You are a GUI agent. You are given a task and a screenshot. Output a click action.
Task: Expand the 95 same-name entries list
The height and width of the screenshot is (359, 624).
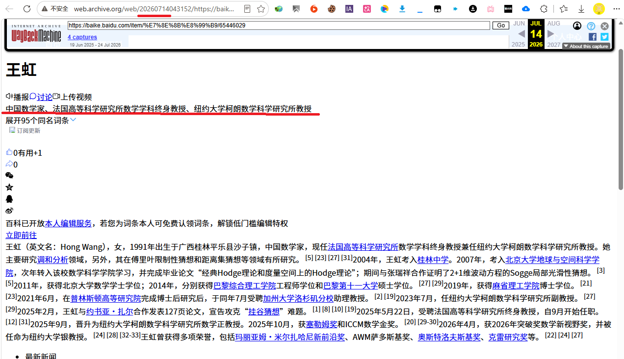click(41, 120)
